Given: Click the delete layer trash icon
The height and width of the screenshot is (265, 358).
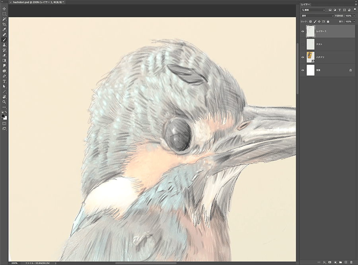Looking at the screenshot, I should [x=351, y=262].
